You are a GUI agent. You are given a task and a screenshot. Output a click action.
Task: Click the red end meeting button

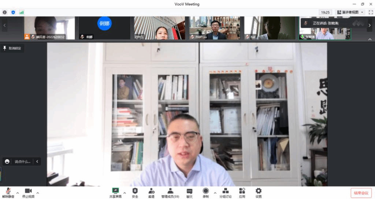[x=361, y=193]
